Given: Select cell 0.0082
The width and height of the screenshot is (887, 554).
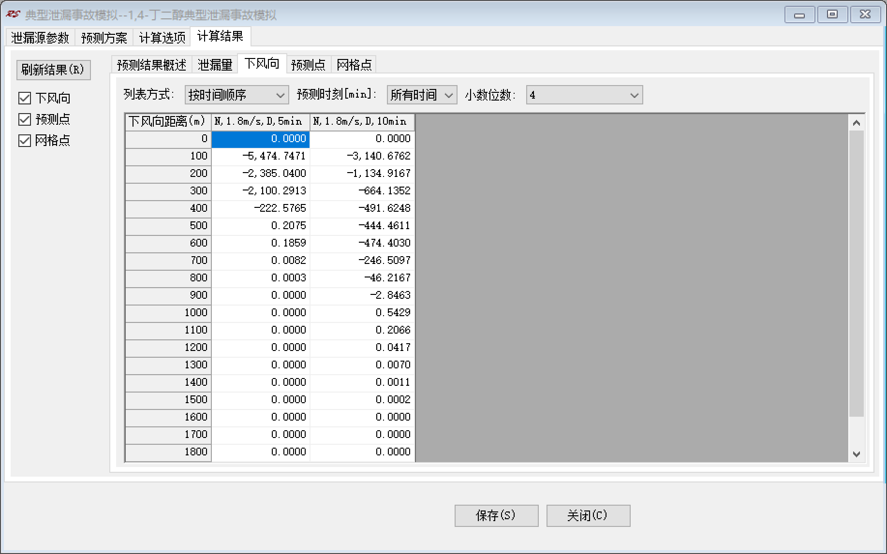Looking at the screenshot, I should pyautogui.click(x=260, y=261).
